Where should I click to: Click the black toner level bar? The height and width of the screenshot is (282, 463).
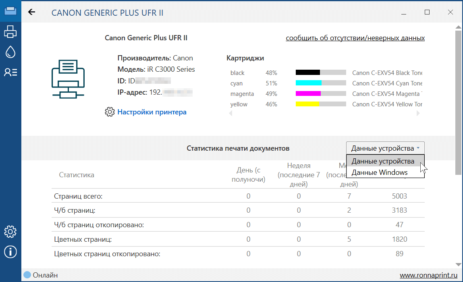pos(321,73)
